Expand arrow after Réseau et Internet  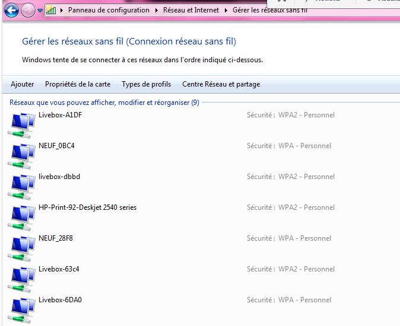[x=226, y=10]
